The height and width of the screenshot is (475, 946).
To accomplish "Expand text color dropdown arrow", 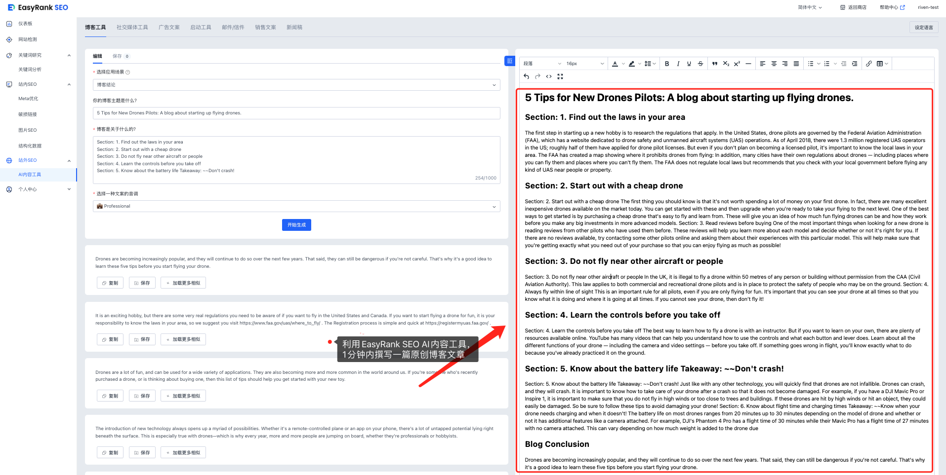I will pyautogui.click(x=623, y=64).
